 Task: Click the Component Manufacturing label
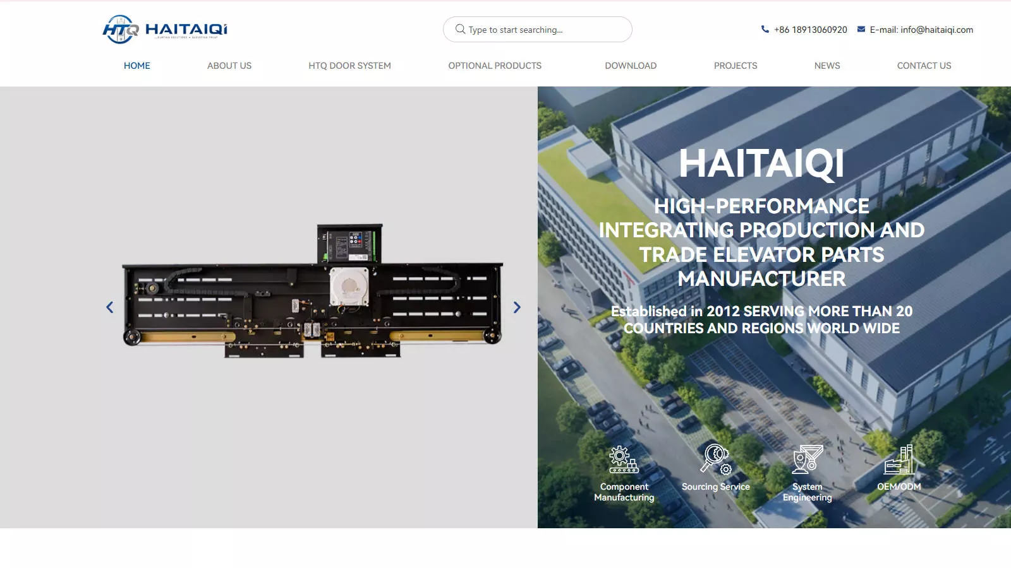[624, 492]
